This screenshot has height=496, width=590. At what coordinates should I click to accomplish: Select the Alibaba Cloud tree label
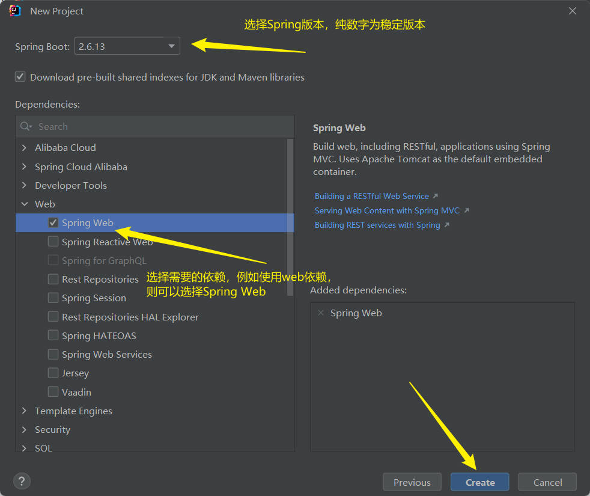coord(65,148)
